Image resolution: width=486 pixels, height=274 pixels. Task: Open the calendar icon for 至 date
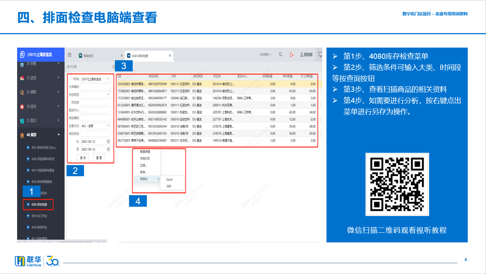108,149
